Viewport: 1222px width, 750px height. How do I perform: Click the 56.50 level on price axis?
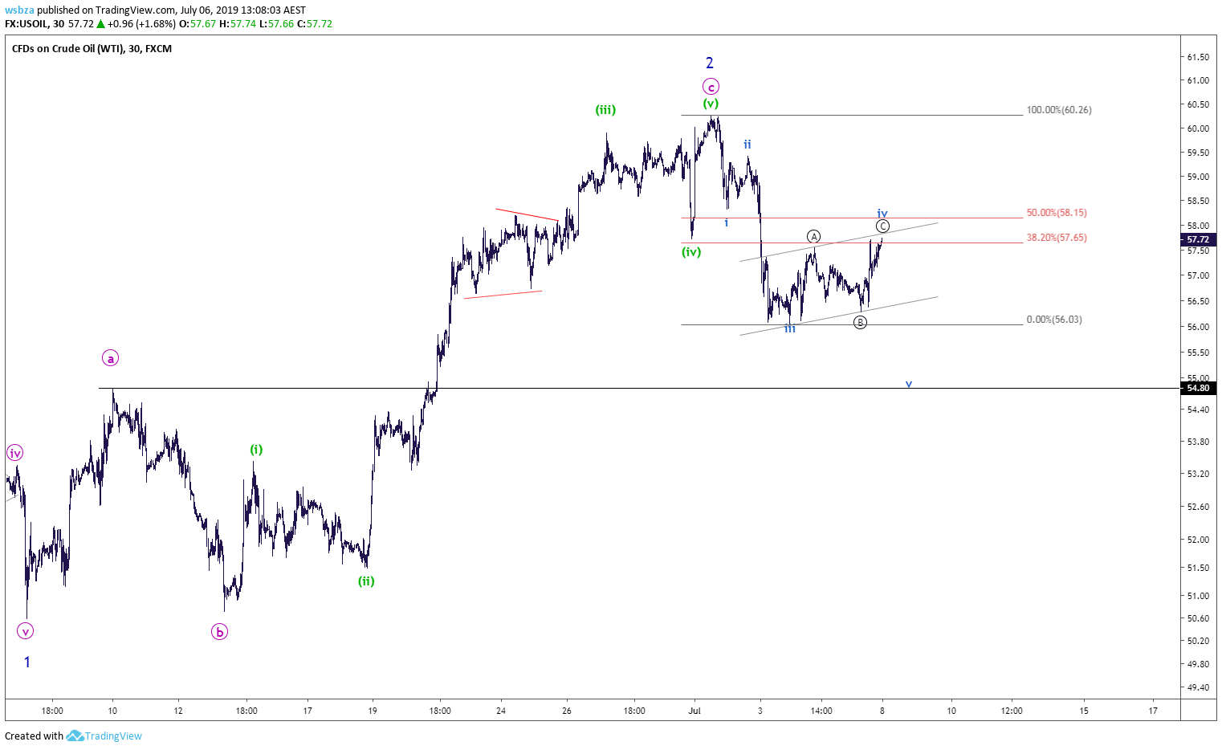click(1198, 301)
